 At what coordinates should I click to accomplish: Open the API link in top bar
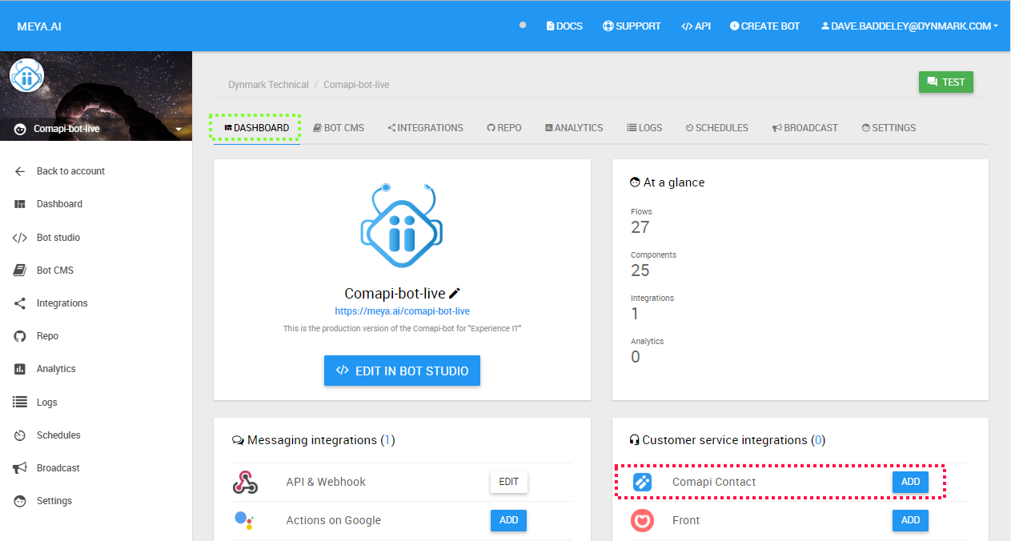(696, 26)
